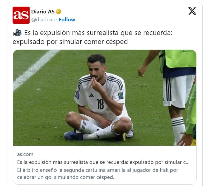Open the Diario AS display name
205x186 pixels.
pos(43,12)
